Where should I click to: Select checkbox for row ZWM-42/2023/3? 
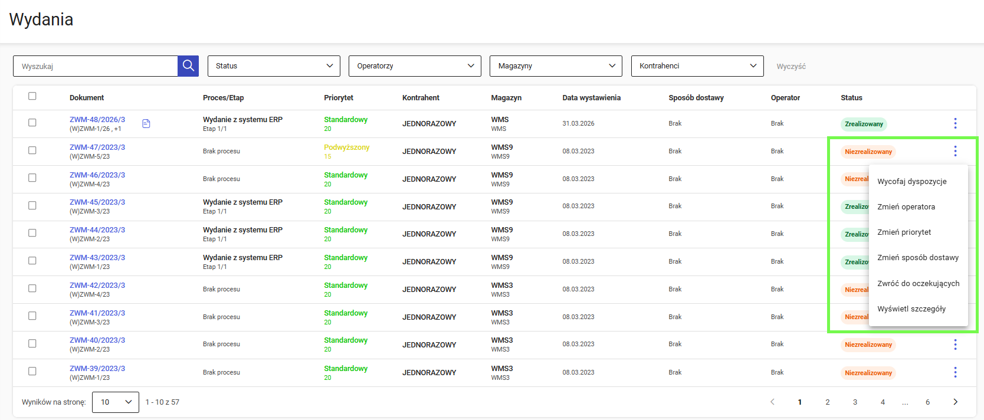pos(32,288)
